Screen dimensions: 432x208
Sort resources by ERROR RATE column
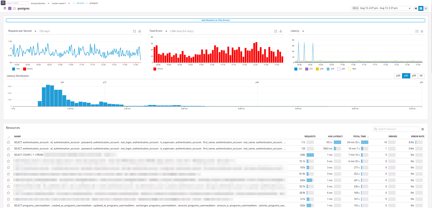click(418, 137)
